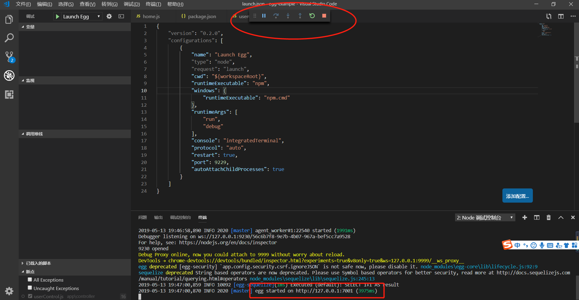
Task: Toggle the userControl.js breakpoint checkbox
Action: [x=30, y=296]
